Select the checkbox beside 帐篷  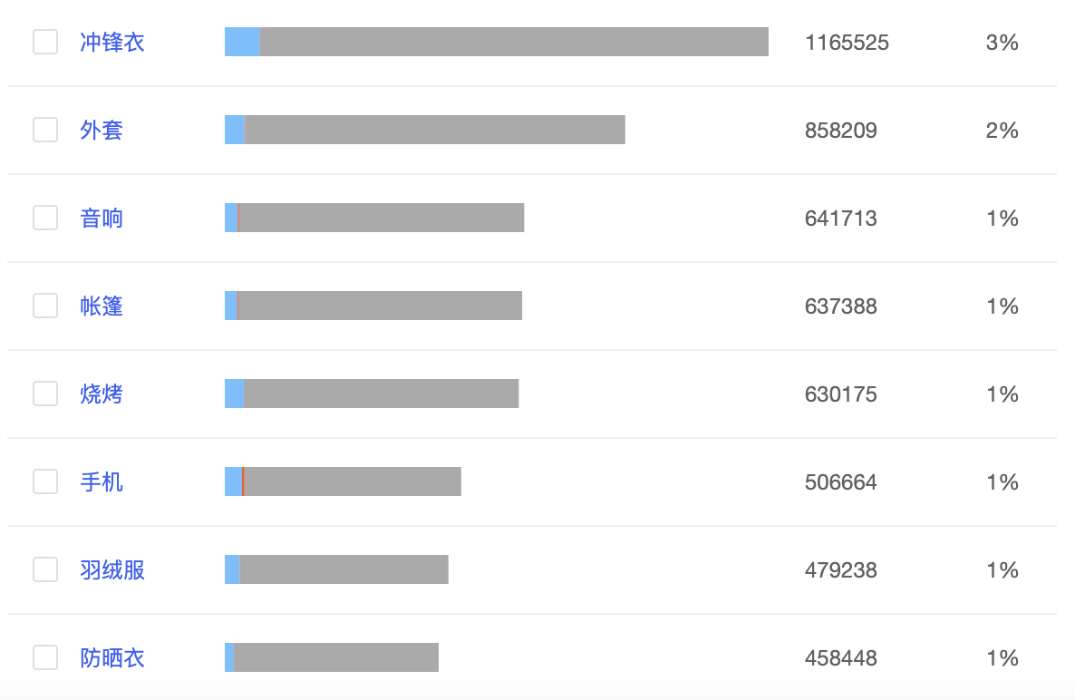45,306
